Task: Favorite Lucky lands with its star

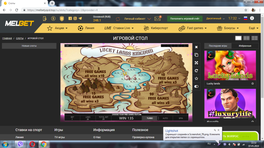Action: click(253, 84)
